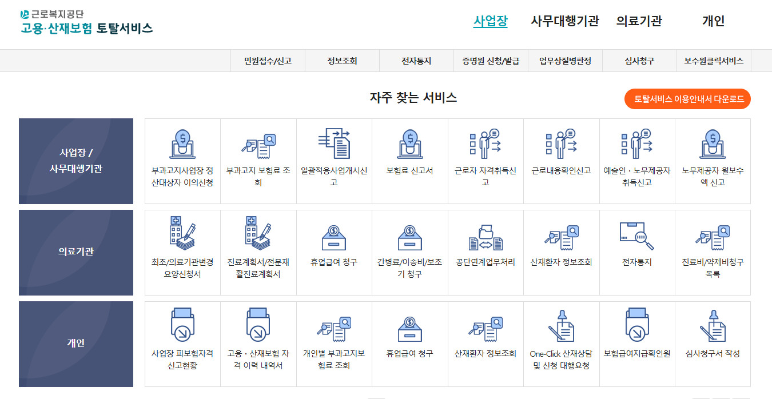This screenshot has height=399, width=772.
Task: Open the 민원접수/신고 menu
Action: [x=268, y=61]
